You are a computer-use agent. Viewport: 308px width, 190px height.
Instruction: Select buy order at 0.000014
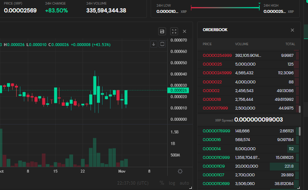tap(248, 149)
